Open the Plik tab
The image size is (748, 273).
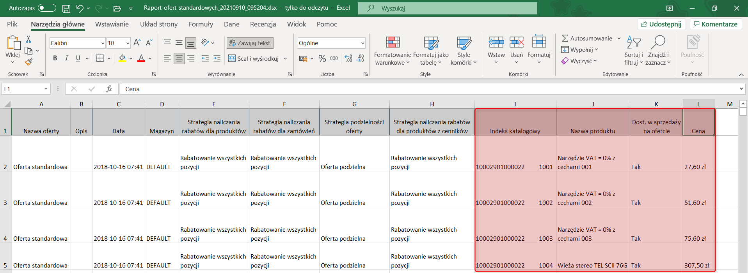pos(12,24)
